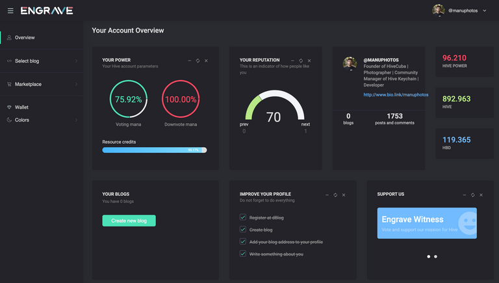Screen dimensions: 499x283
Task: Open the hamburger menu icon
Action: pos(10,11)
